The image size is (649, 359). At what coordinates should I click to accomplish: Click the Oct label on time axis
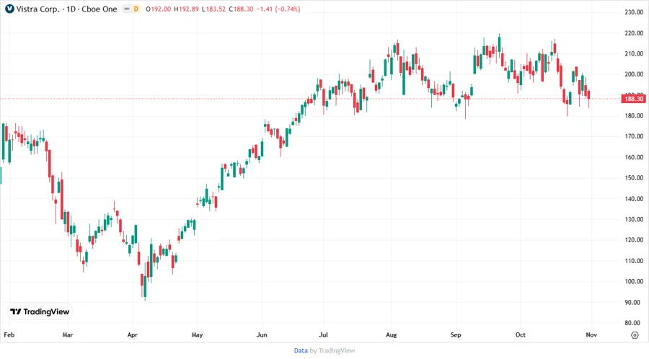point(520,335)
